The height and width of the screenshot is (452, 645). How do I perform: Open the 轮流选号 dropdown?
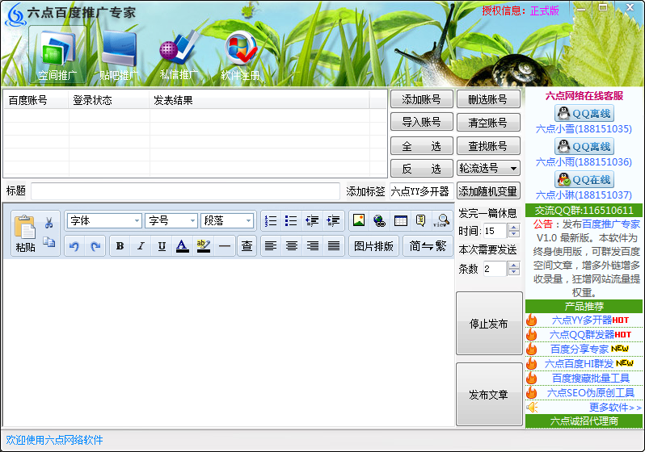coord(488,169)
